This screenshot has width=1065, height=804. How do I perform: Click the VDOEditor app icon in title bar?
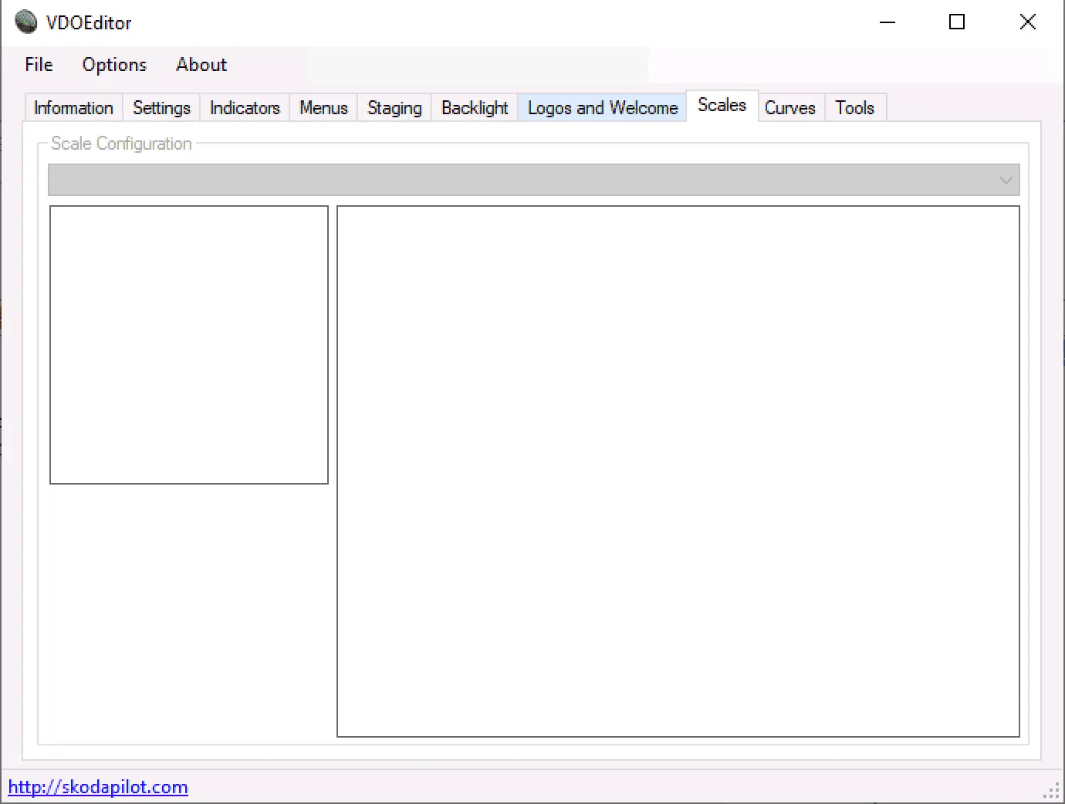[x=26, y=22]
